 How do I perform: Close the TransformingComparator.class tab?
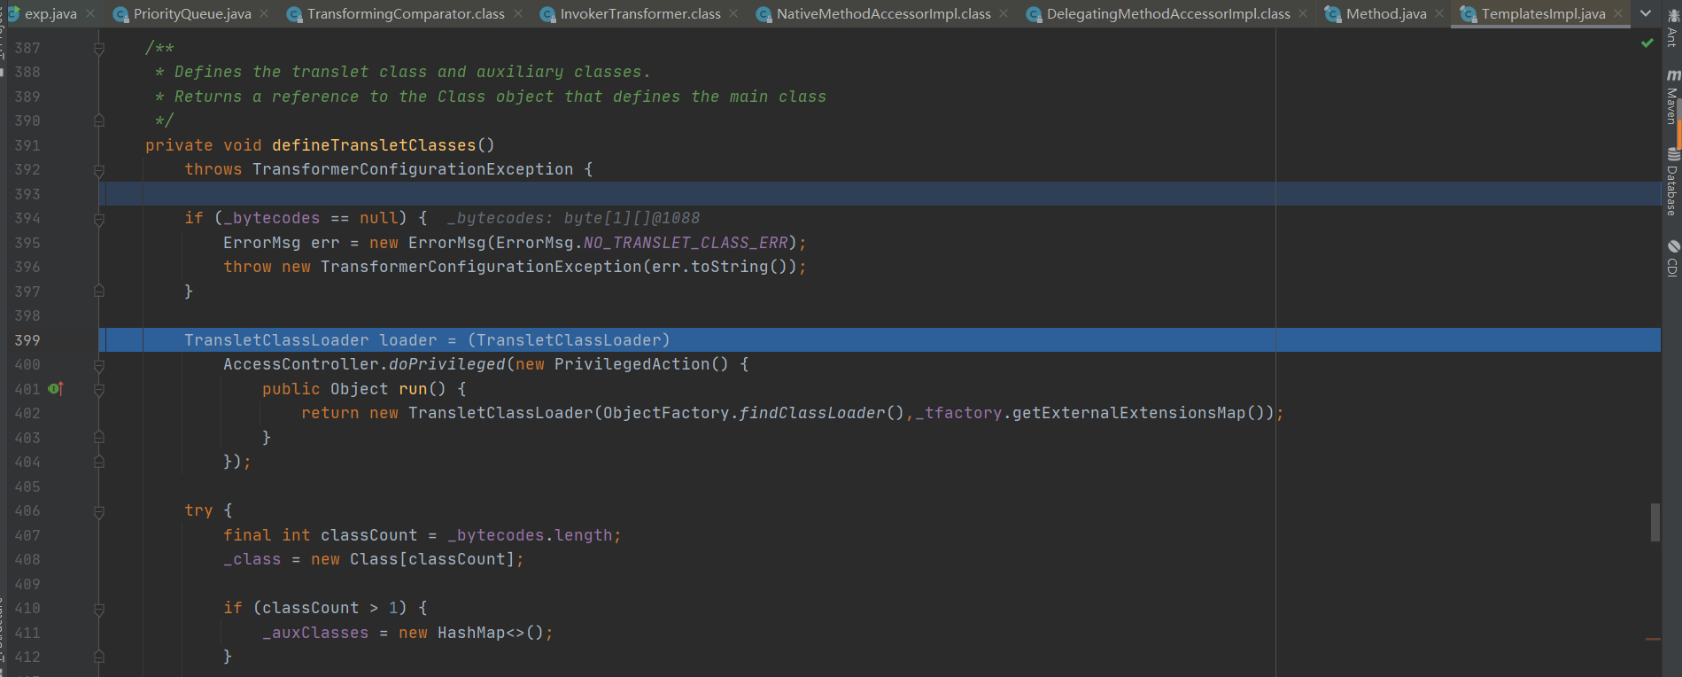coord(518,14)
